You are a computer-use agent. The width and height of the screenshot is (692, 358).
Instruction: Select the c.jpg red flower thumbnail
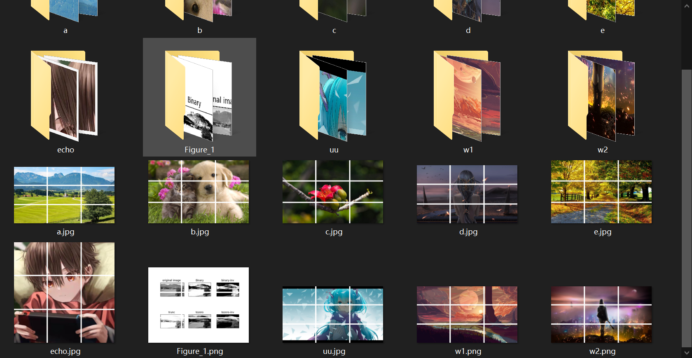333,192
